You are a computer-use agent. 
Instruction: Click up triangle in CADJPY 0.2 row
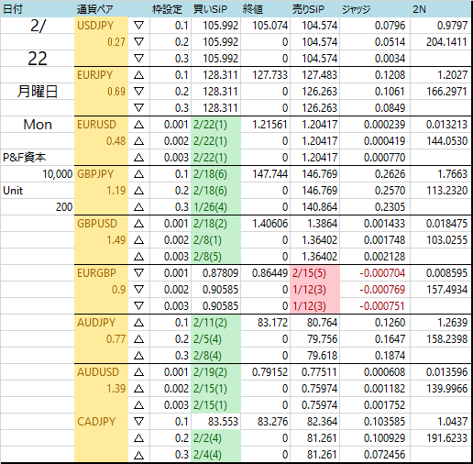pyautogui.click(x=138, y=438)
